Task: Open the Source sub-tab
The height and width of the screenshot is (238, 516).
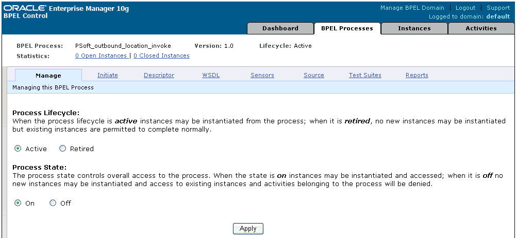Action: (x=313, y=75)
